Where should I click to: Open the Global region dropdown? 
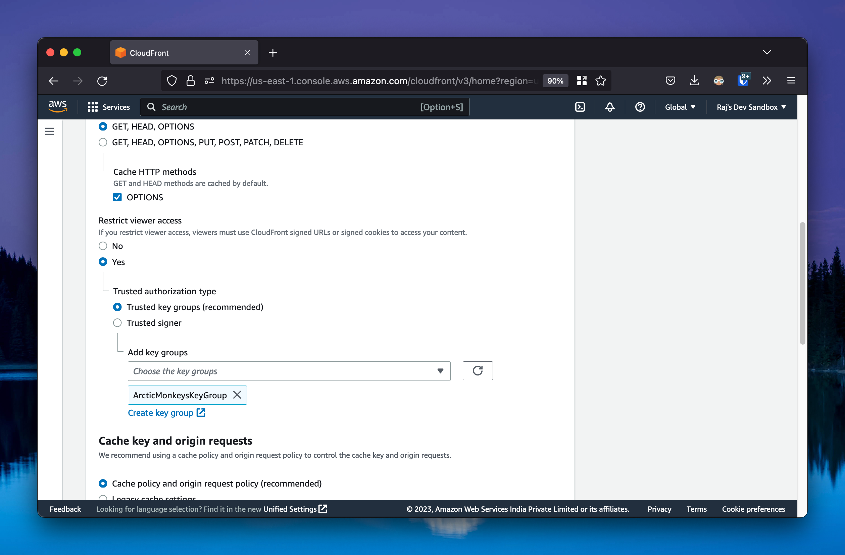[680, 107]
